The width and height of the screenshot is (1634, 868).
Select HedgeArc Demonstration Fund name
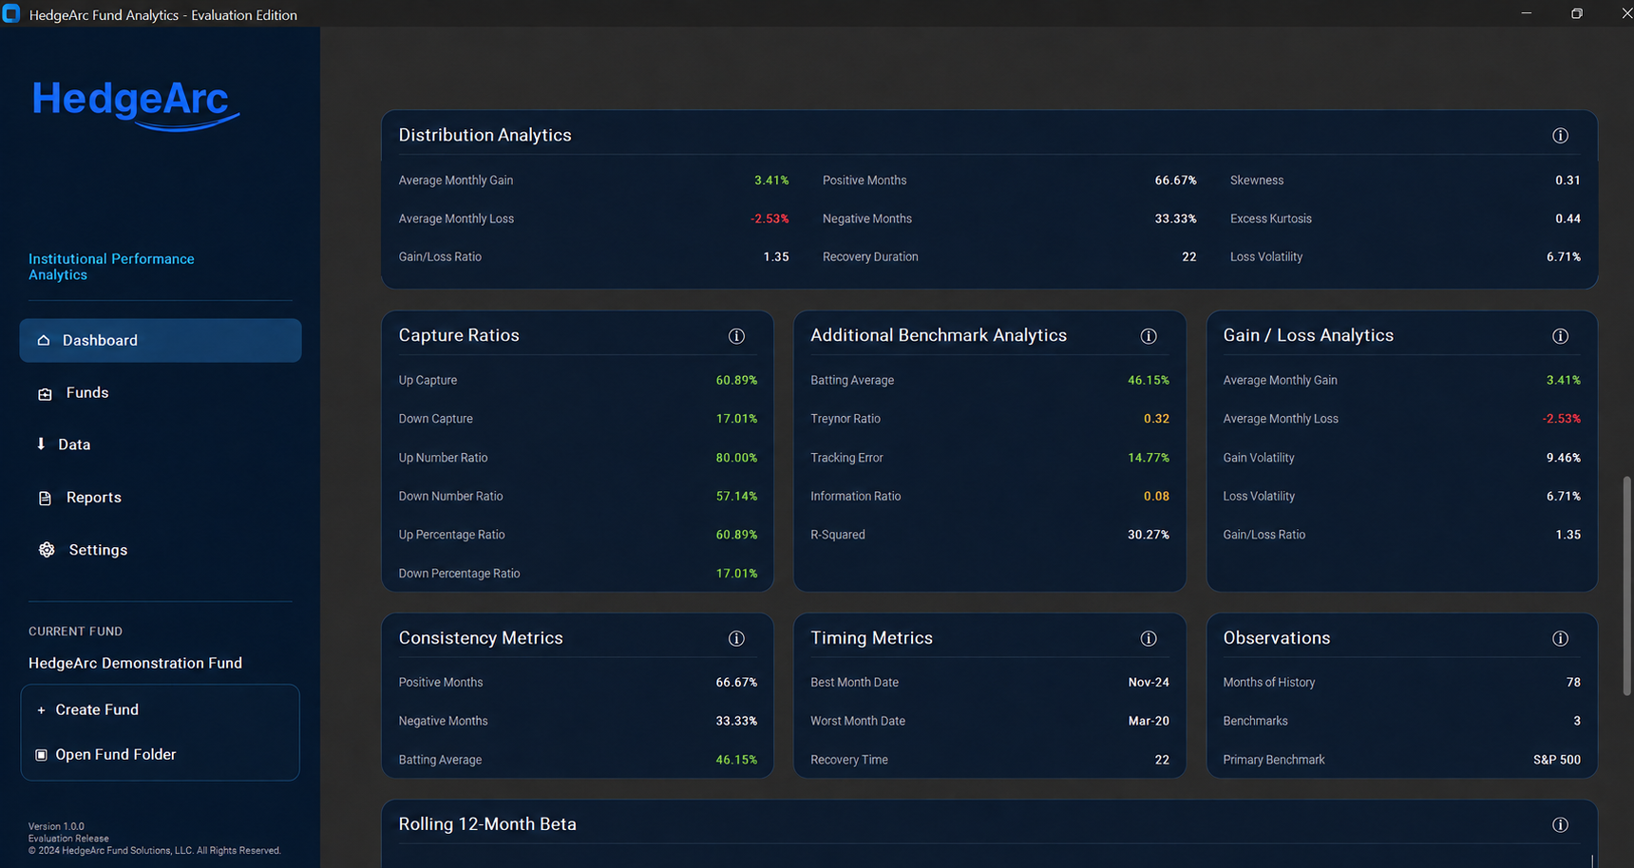click(x=135, y=663)
